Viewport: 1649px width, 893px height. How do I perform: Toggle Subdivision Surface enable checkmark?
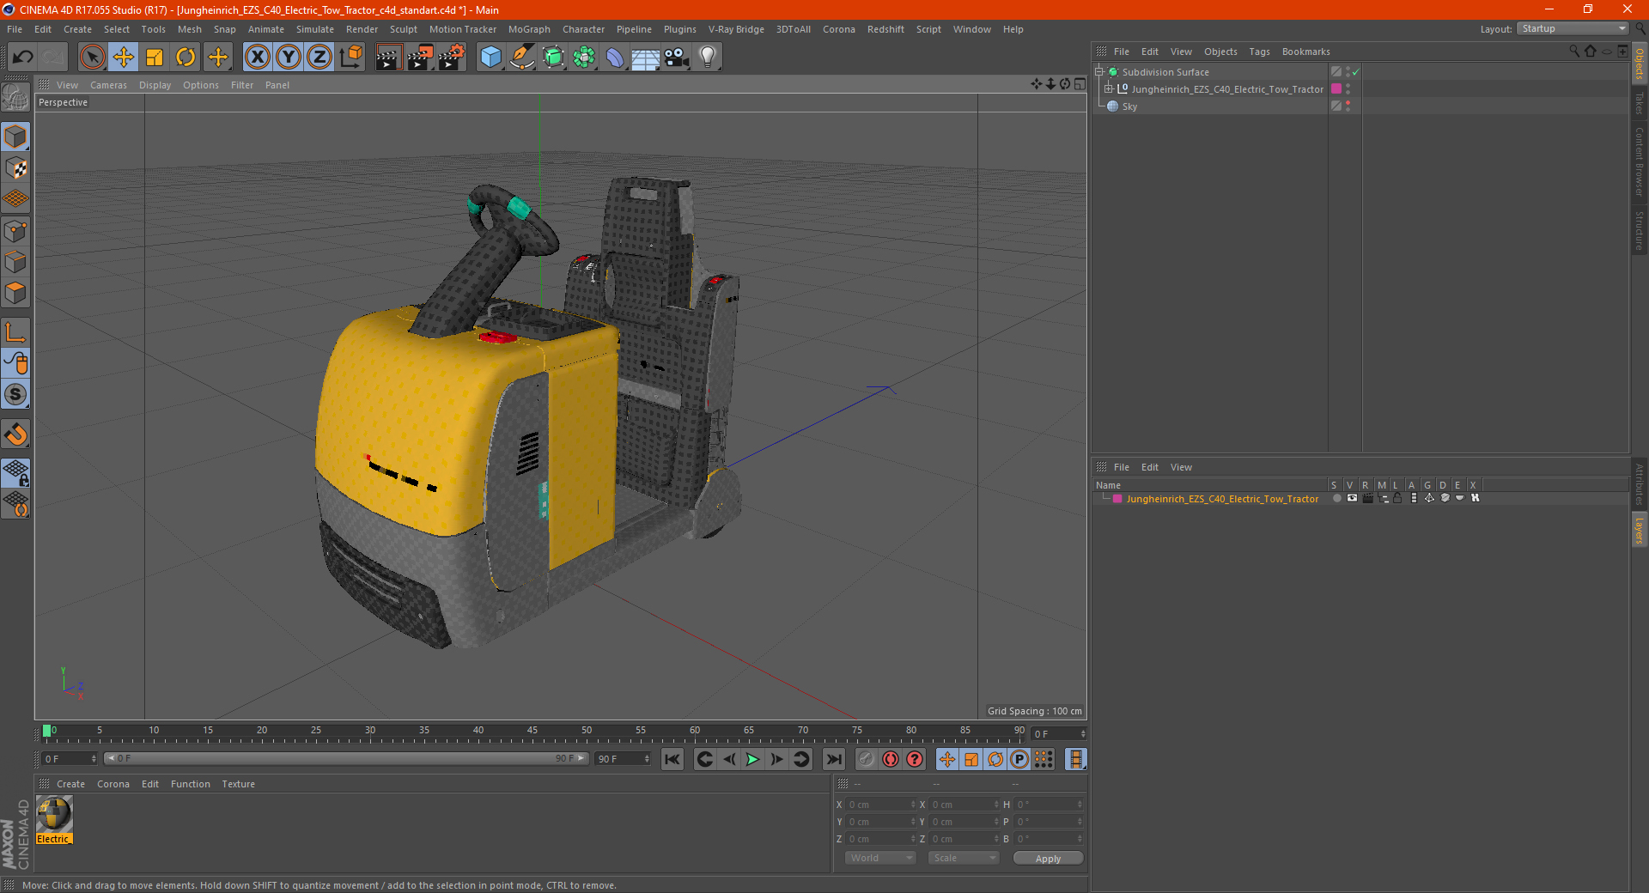click(x=1356, y=72)
